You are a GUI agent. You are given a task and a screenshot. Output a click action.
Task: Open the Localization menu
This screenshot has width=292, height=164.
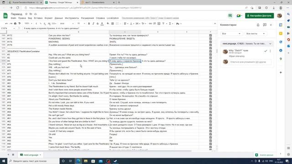113,18
